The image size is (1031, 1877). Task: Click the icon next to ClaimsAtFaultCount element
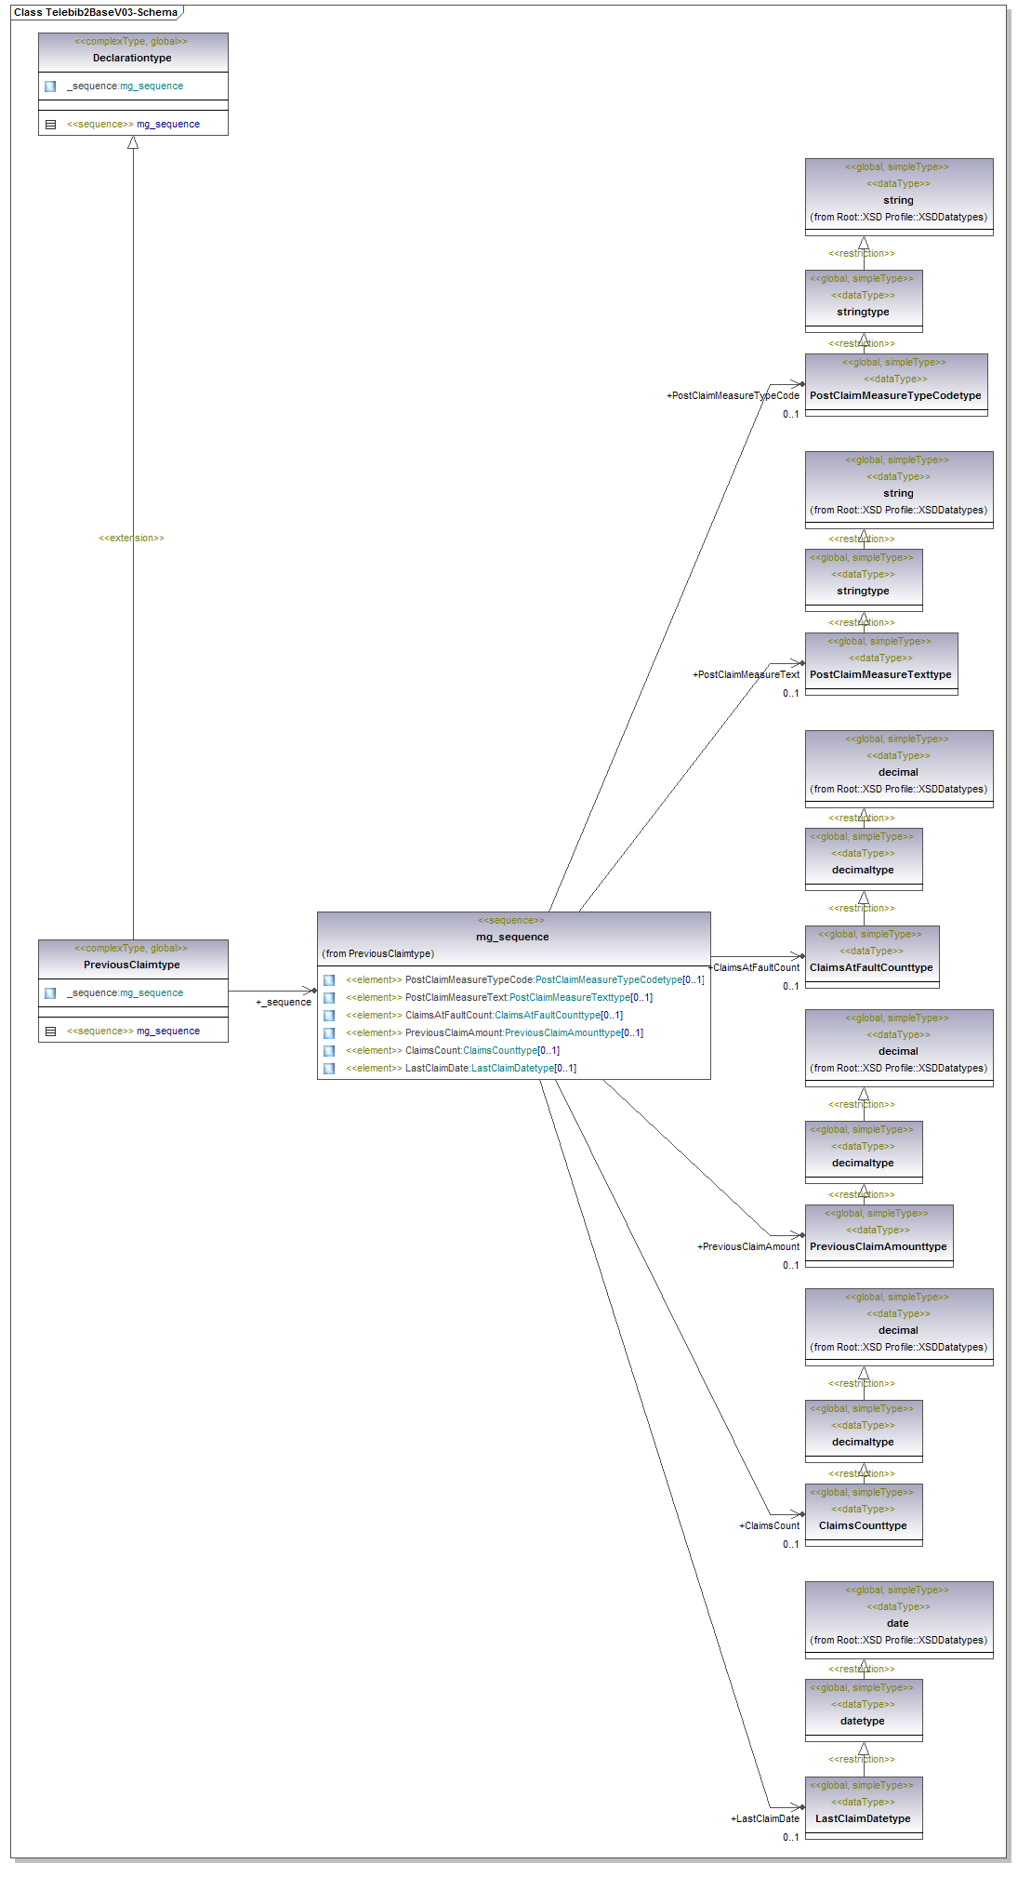pos(329,1016)
